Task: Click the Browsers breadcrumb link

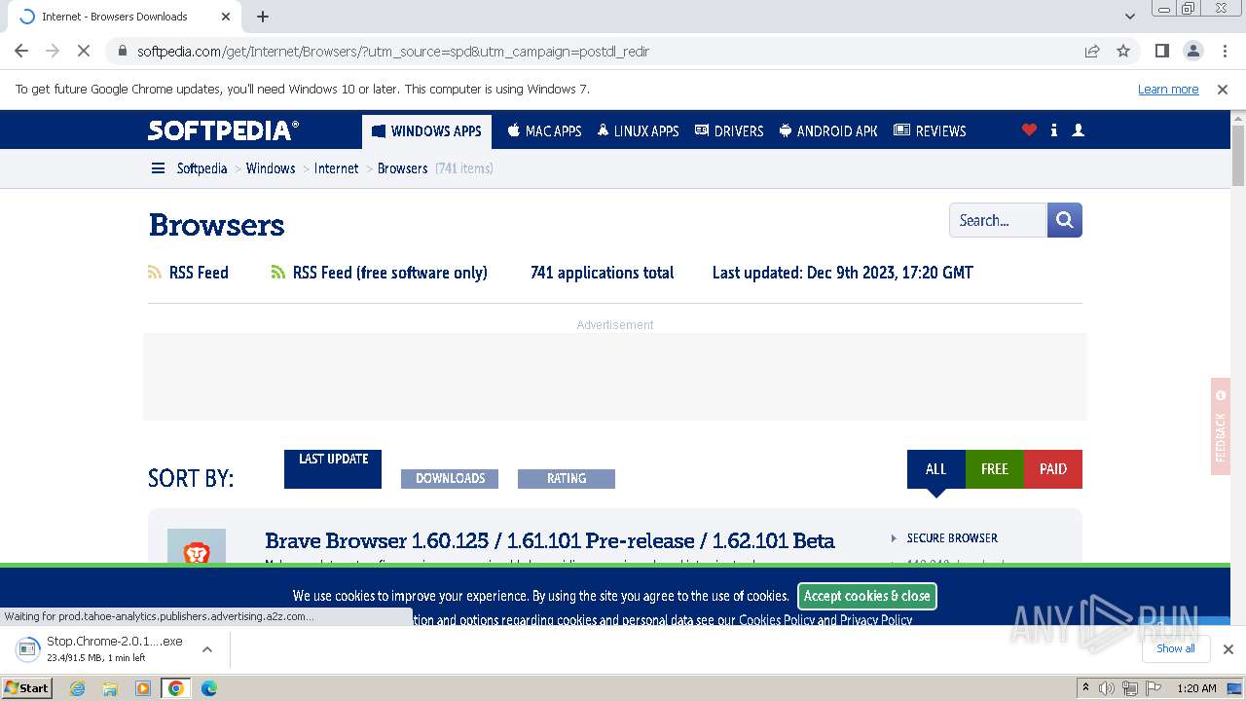Action: point(403,168)
